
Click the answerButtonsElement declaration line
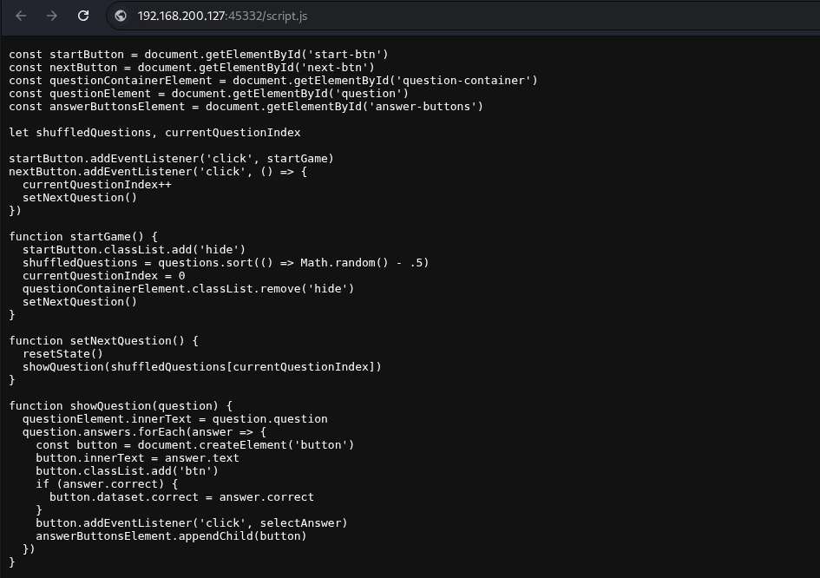pos(246,107)
